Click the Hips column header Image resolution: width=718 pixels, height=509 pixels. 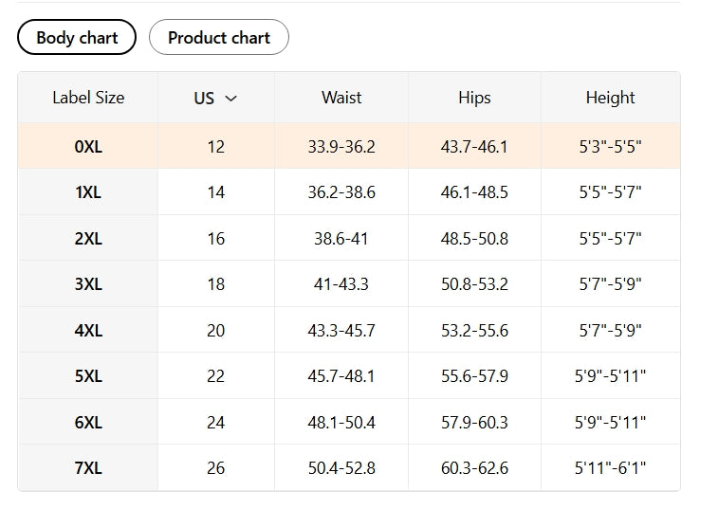pos(474,98)
